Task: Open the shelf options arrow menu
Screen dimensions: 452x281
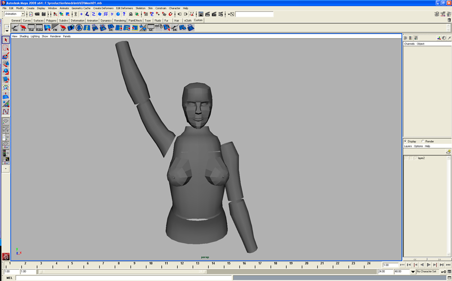Action: 7,31
